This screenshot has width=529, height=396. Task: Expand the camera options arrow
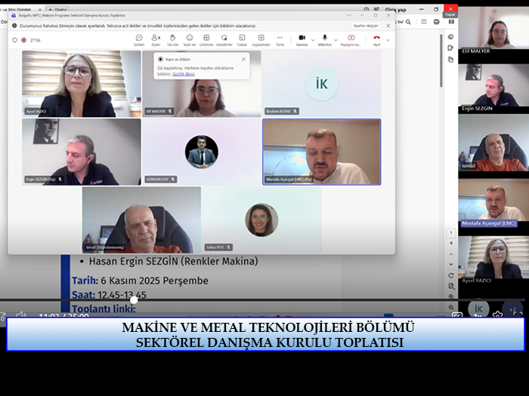[x=312, y=38]
